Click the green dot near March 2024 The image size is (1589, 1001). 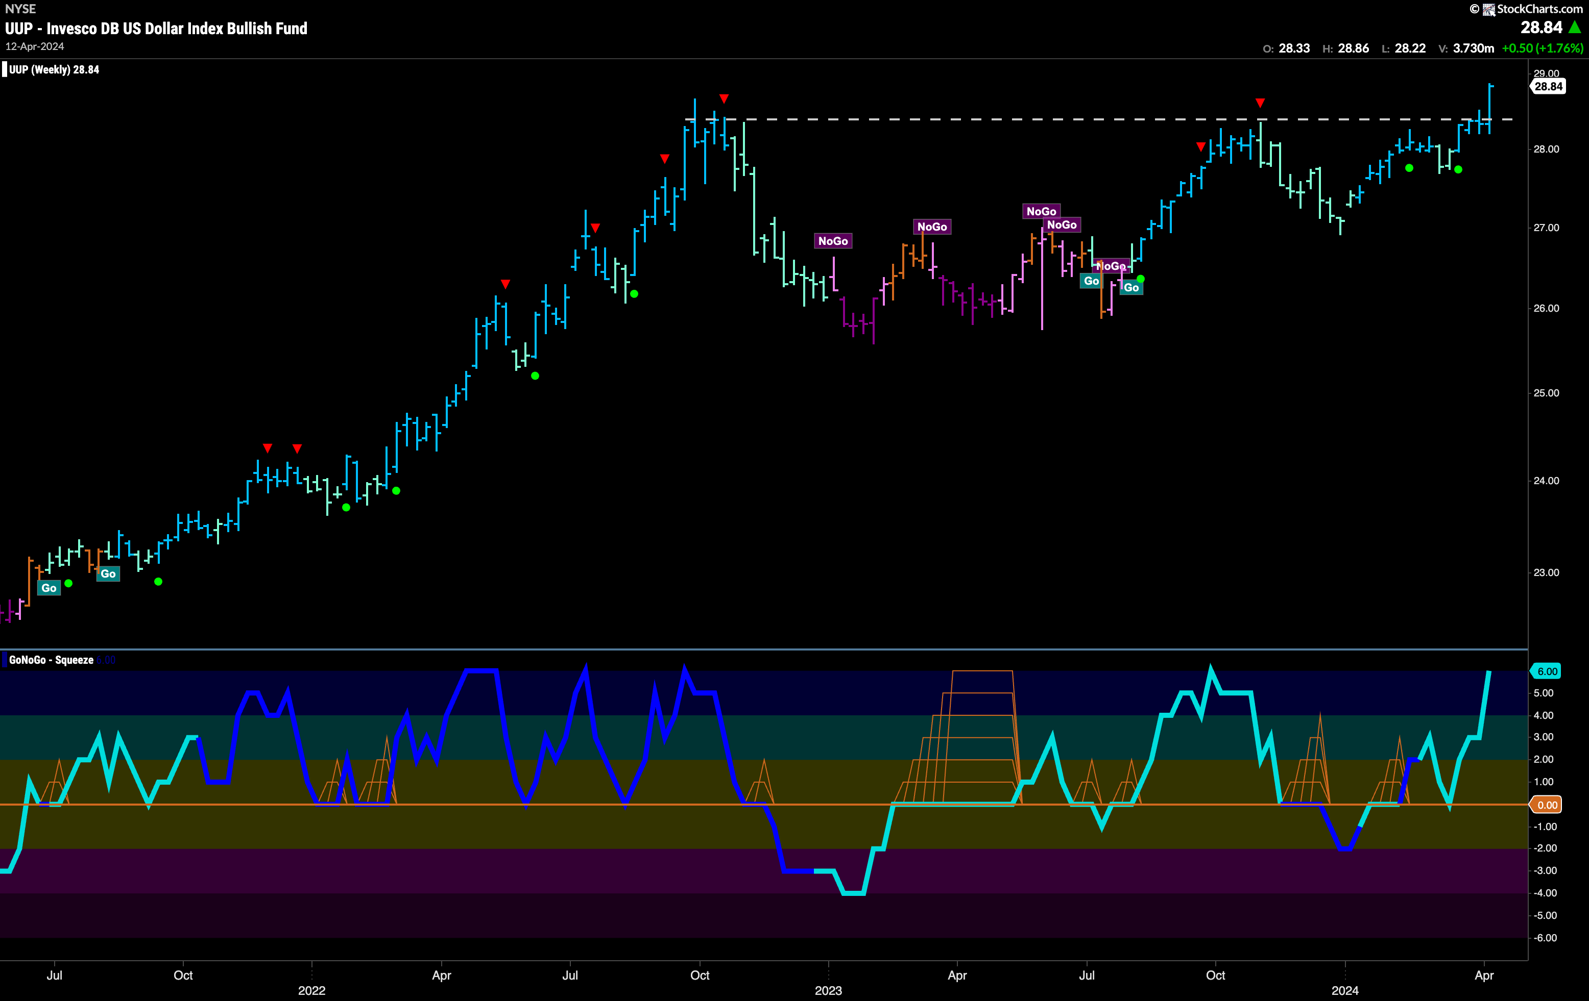pos(1458,169)
